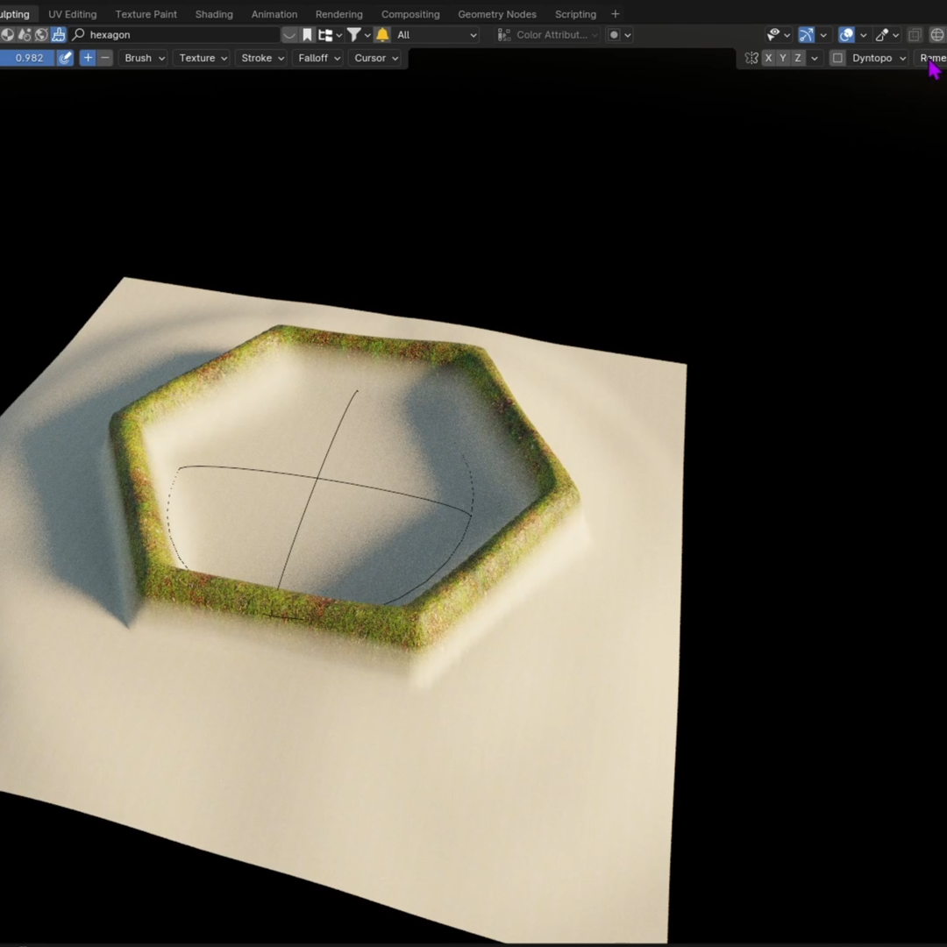Click the viewport shading globe icon
Viewport: 947px width, 947px height.
coord(935,34)
